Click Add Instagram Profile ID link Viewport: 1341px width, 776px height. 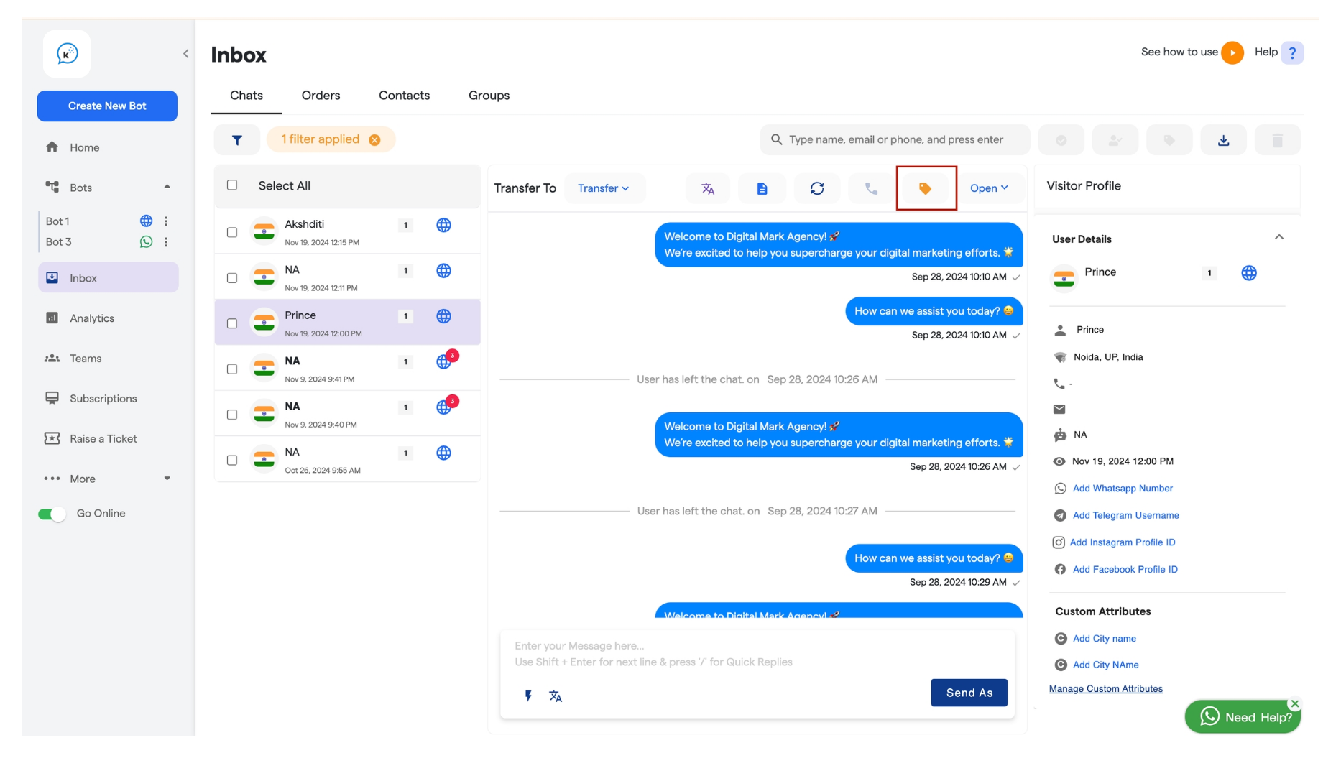coord(1123,542)
